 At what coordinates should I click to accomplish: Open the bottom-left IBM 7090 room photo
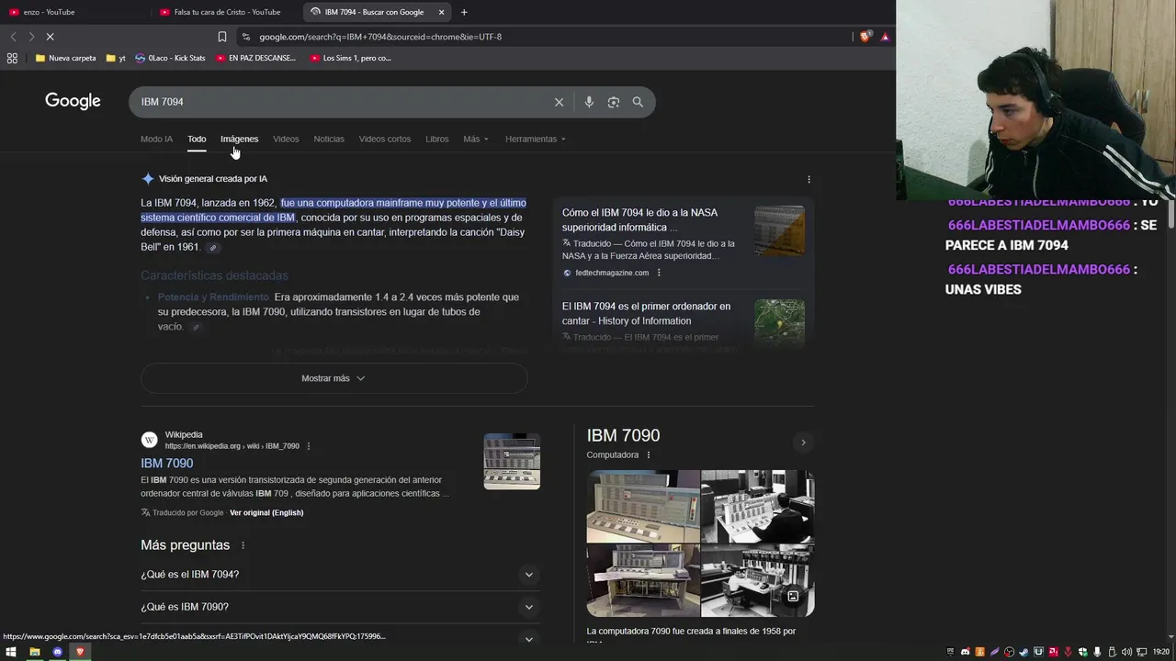[x=643, y=580]
